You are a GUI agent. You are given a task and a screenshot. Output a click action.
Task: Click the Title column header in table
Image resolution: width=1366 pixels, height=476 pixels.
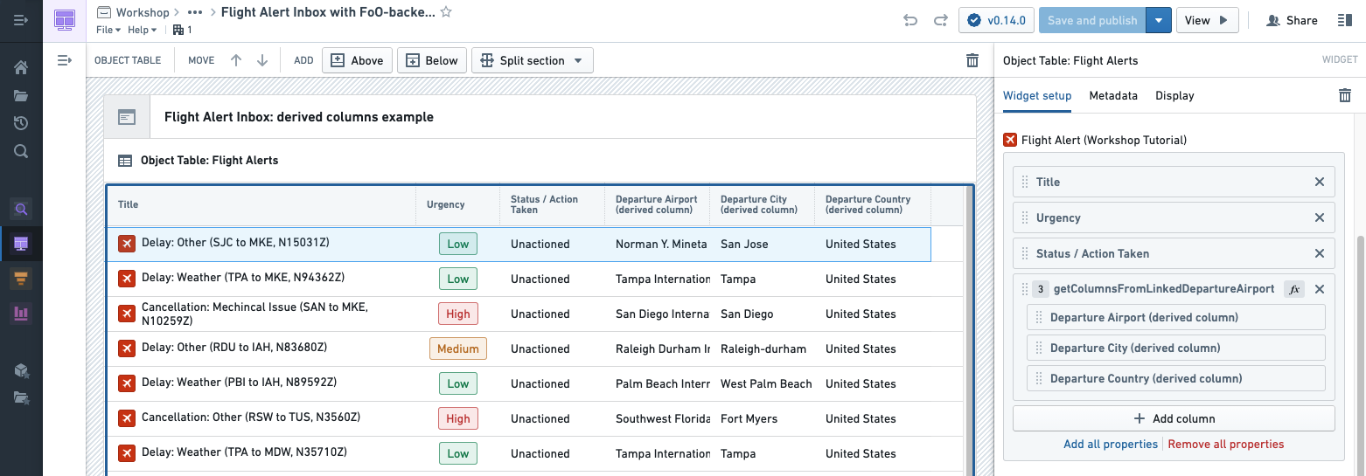pyautogui.click(x=261, y=204)
